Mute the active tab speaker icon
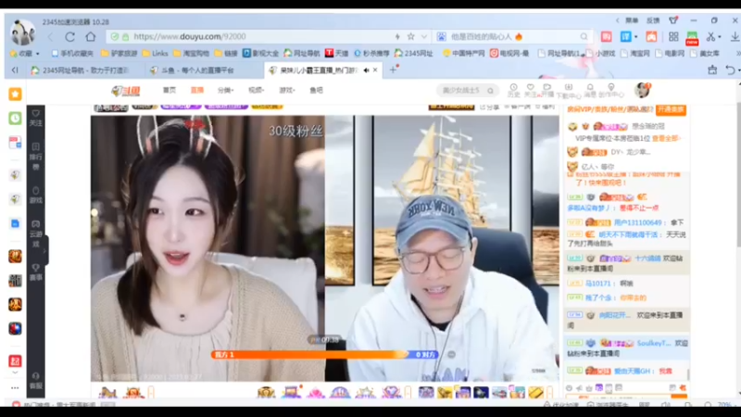 click(x=366, y=70)
